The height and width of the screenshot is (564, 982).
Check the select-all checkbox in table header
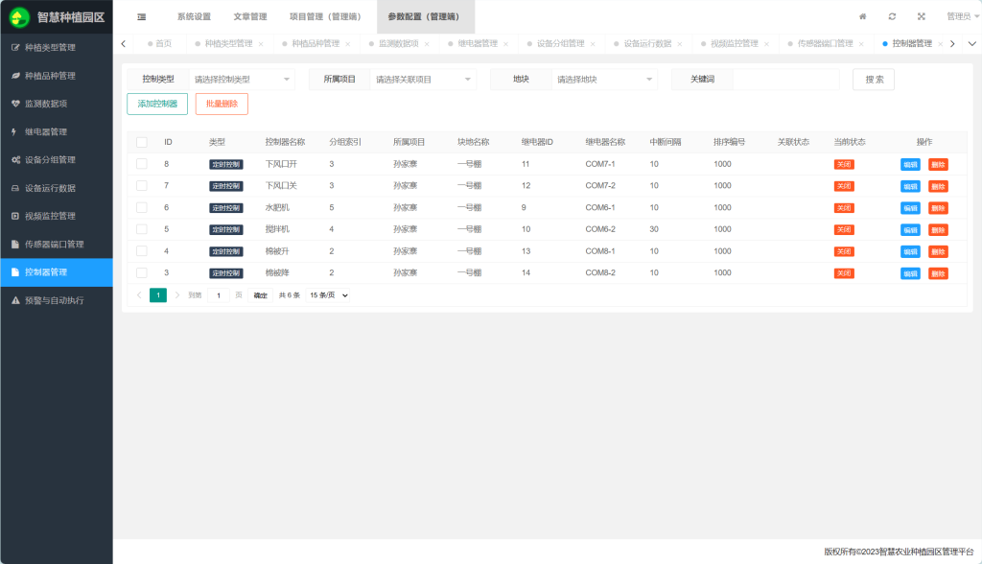[142, 142]
